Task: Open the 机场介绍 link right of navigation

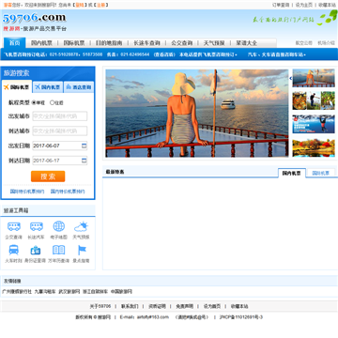Action: [326, 43]
